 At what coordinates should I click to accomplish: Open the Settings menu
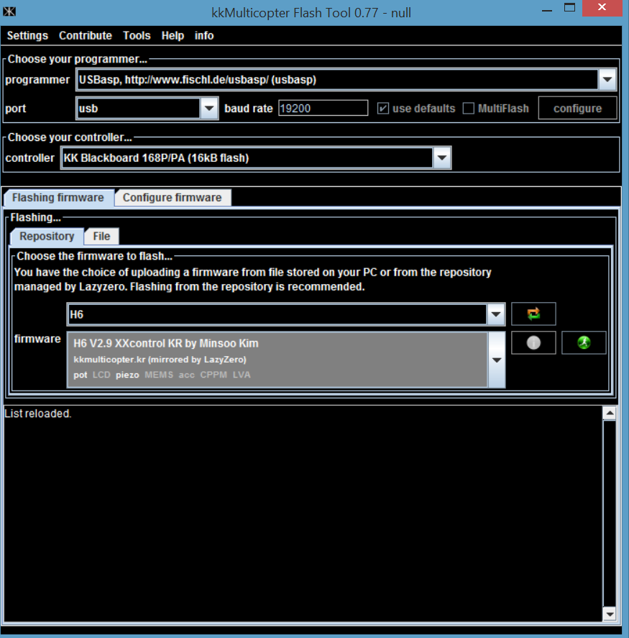coord(27,36)
